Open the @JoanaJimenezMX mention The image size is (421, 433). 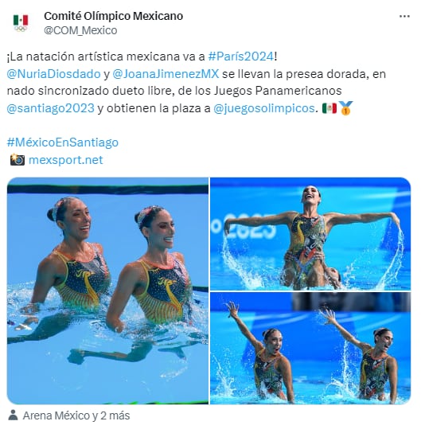(x=166, y=74)
